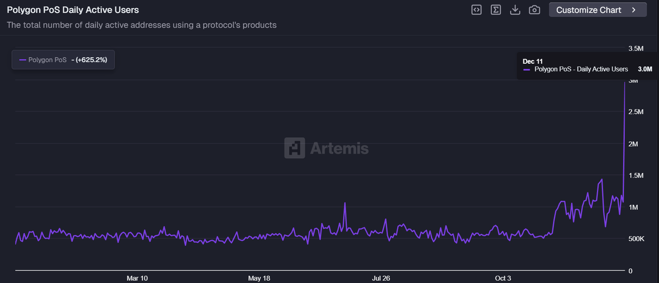Click the 500K y-axis label
659x283 pixels.
pyautogui.click(x=636, y=239)
